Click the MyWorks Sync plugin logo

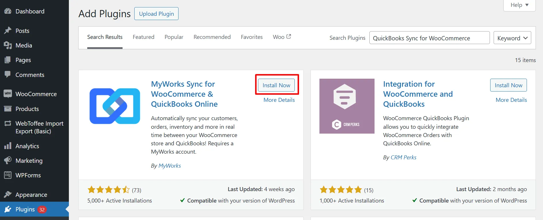pos(115,106)
